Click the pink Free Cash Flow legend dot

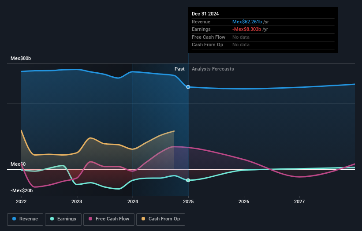[90, 219]
